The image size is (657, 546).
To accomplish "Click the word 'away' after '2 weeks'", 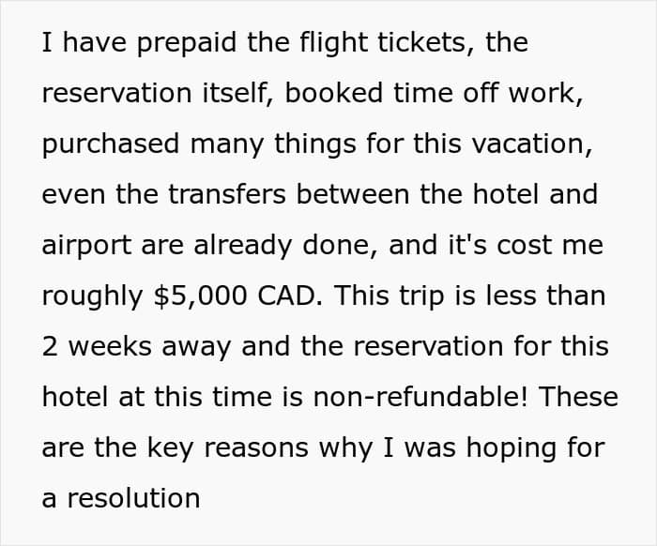I will pos(196,348).
